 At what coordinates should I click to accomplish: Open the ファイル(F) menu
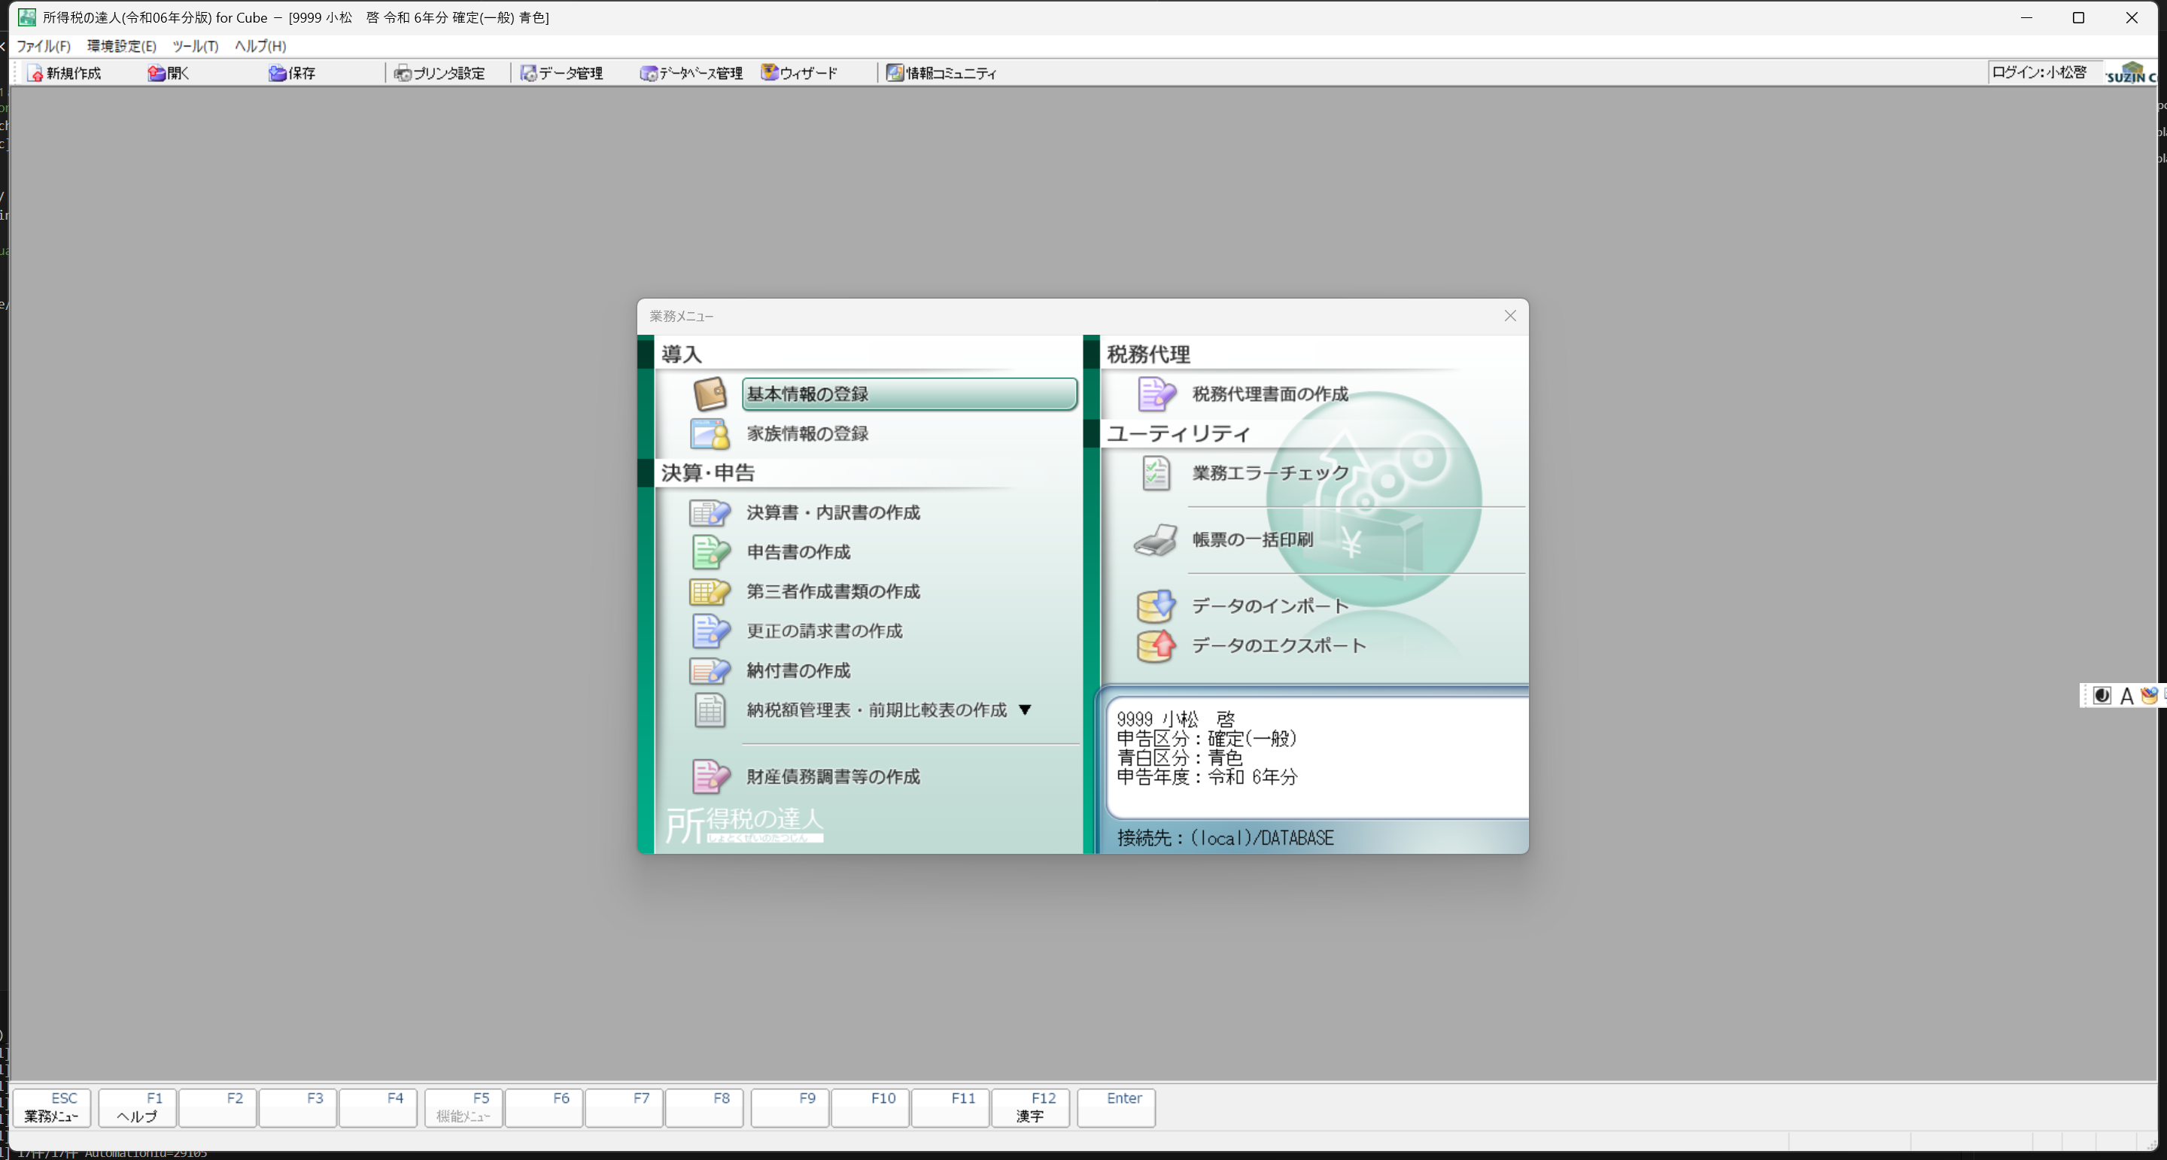(x=43, y=47)
